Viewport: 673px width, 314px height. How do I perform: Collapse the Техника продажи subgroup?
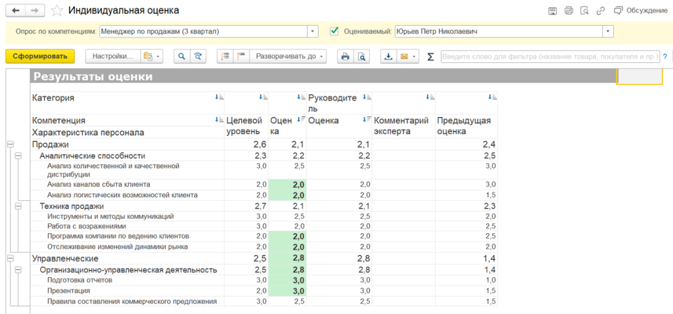click(18, 206)
